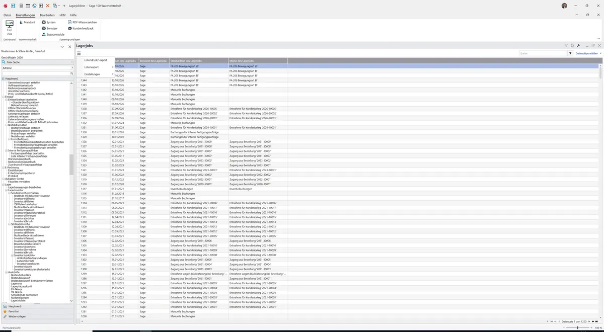604x332 pixels.
Task: Click the calculator icon in quick access bar
Action: pos(21,6)
